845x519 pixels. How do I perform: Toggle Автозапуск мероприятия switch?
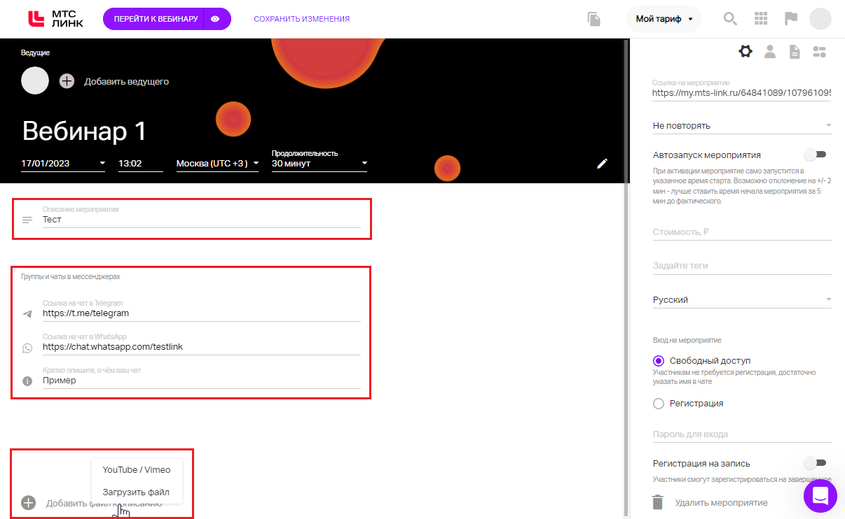click(x=816, y=155)
